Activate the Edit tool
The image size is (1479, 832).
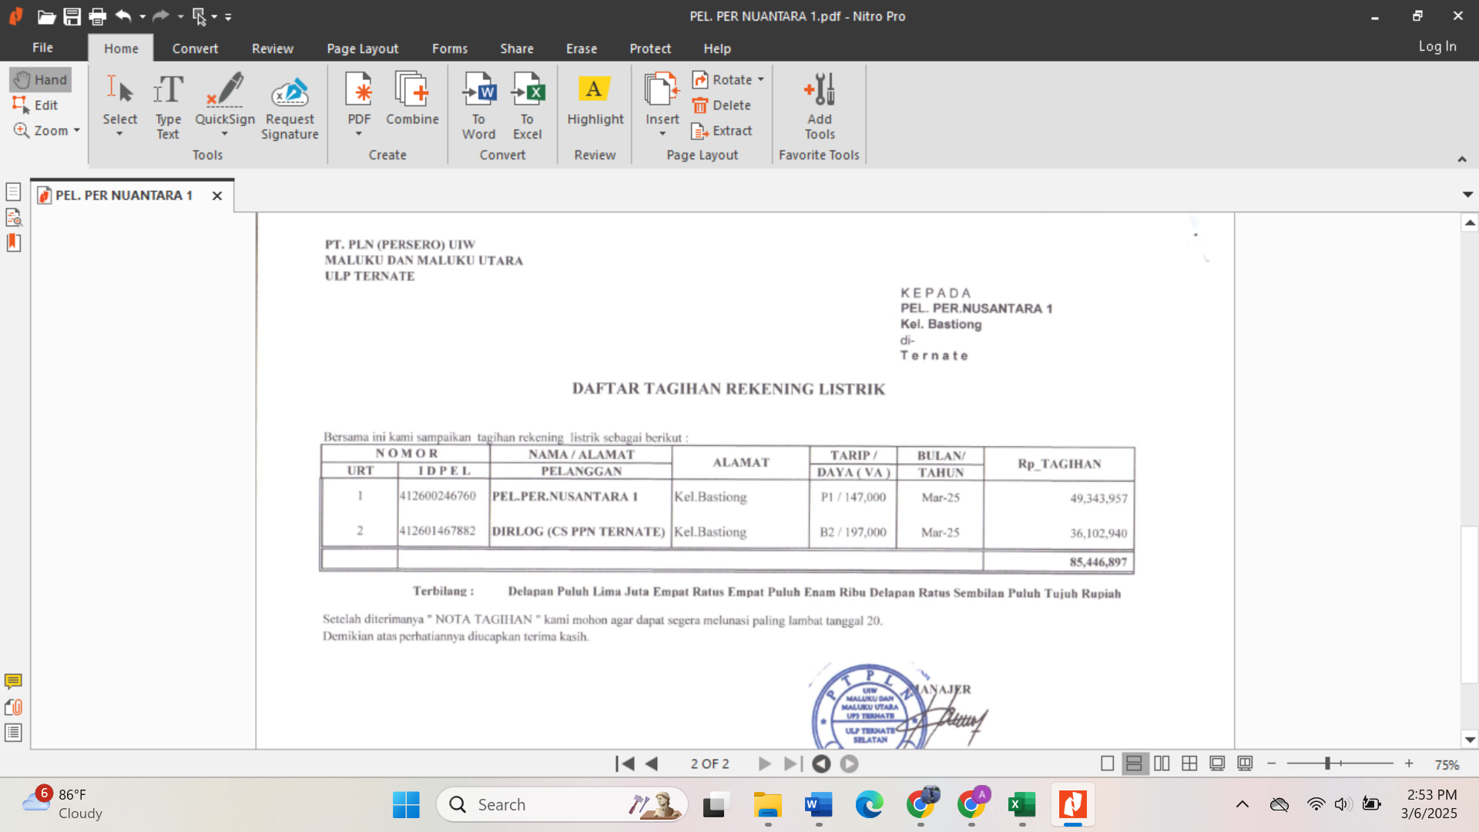[35, 105]
